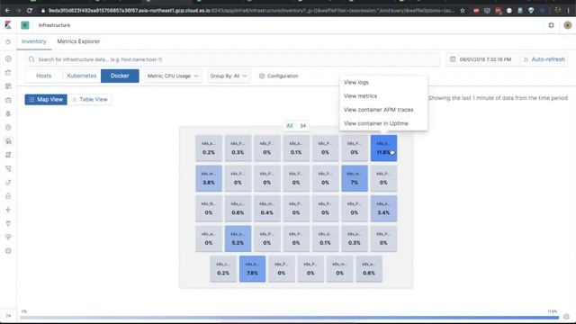This screenshot has width=576, height=324.
Task: Click the CPU usage legend color bar
Action: pyautogui.click(x=290, y=317)
